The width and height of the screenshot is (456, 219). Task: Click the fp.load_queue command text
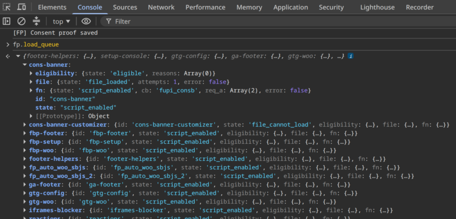click(36, 44)
